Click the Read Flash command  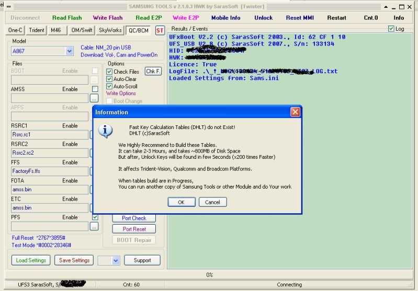pos(67,18)
